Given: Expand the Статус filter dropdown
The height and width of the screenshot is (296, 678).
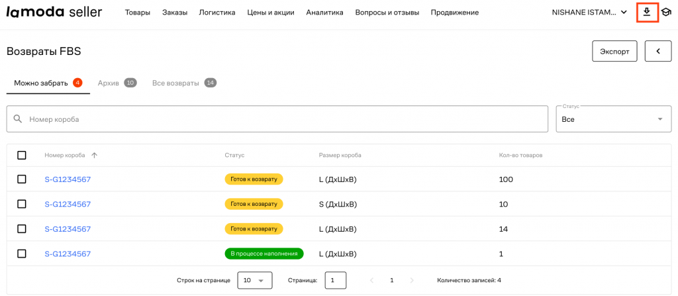Looking at the screenshot, I should pos(613,119).
